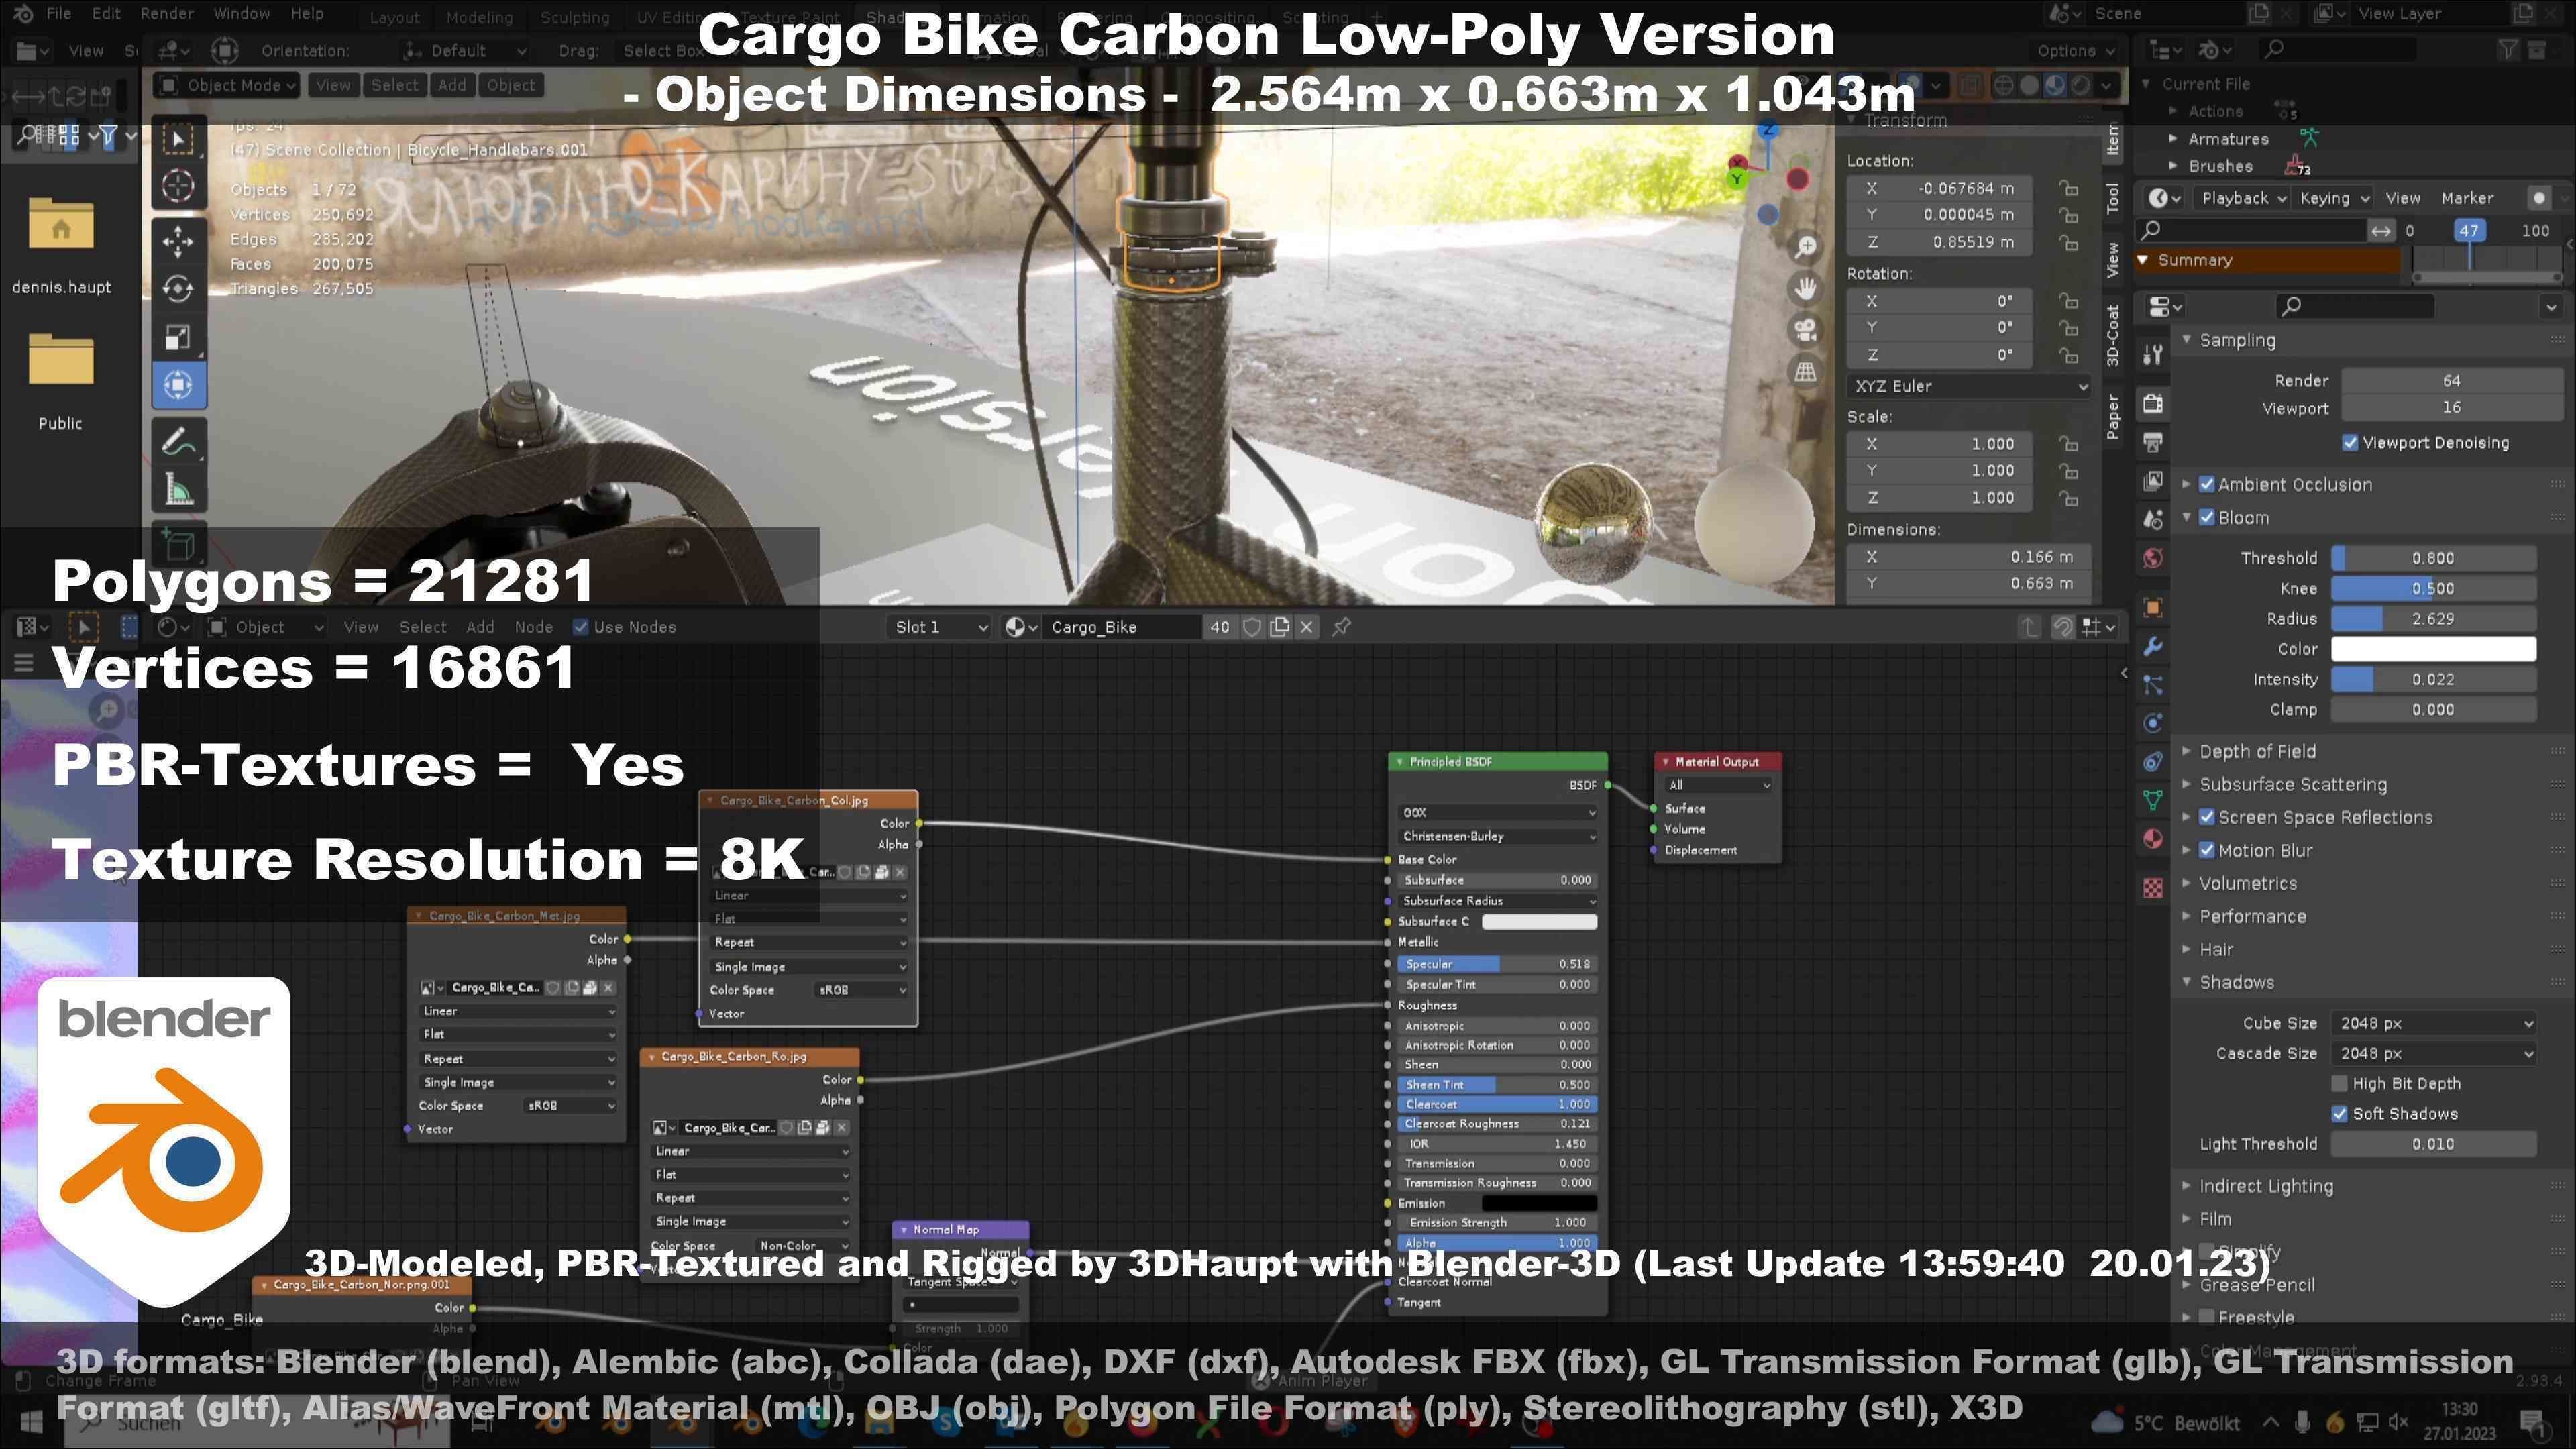Open the XYZ Euler rotation mode dropdown
This screenshot has height=1449, width=2576.
1969,386
